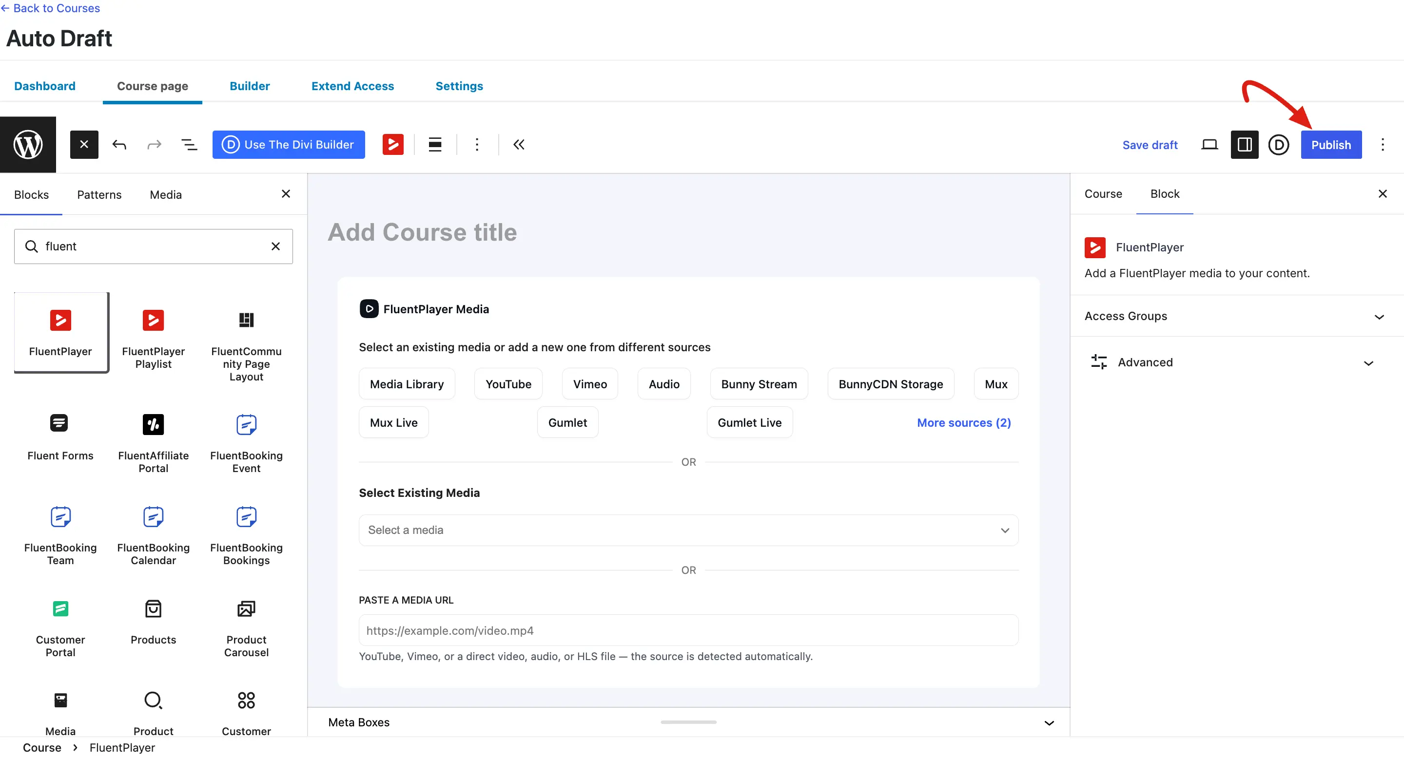This screenshot has height=758, width=1404.
Task: Insert the FluentPlayer block
Action: point(60,332)
